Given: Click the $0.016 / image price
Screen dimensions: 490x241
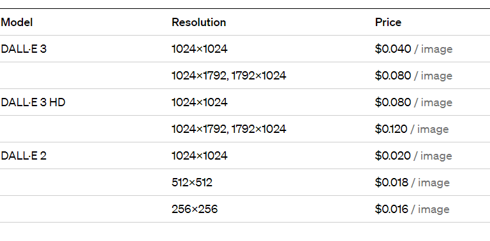Looking at the screenshot, I should point(412,209).
